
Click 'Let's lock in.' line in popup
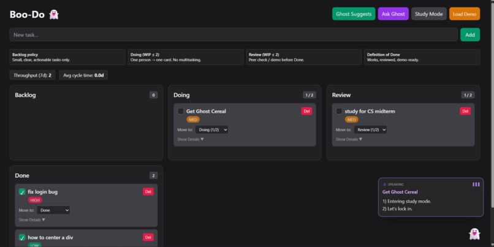[x=397, y=208]
